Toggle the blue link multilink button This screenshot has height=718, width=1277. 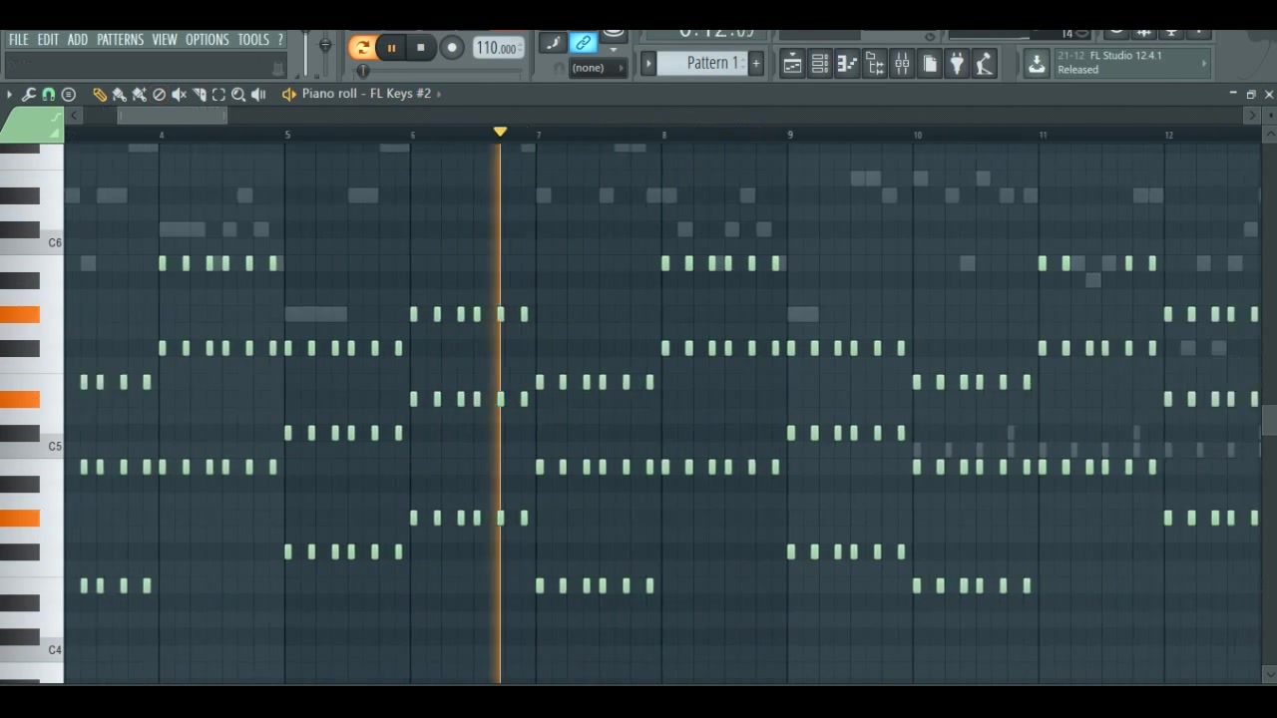pos(584,43)
